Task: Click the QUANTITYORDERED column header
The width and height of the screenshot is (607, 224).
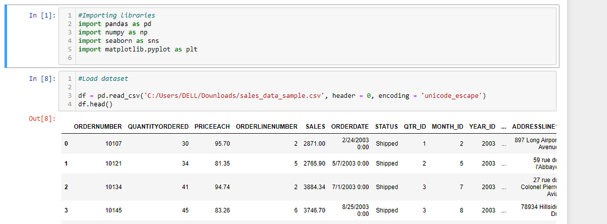Action: coord(158,126)
